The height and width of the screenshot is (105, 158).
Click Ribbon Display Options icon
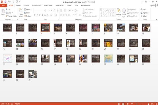pyautogui.click(x=146, y=2)
